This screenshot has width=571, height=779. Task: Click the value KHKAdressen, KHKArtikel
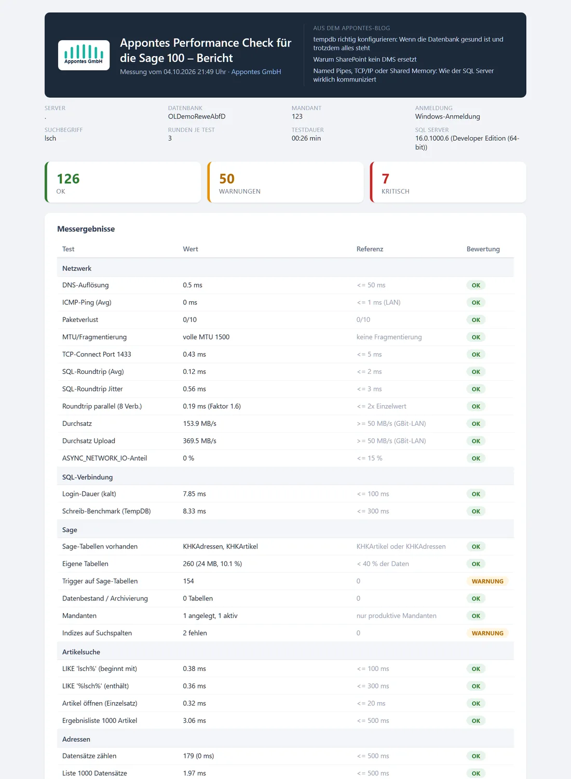[220, 546]
